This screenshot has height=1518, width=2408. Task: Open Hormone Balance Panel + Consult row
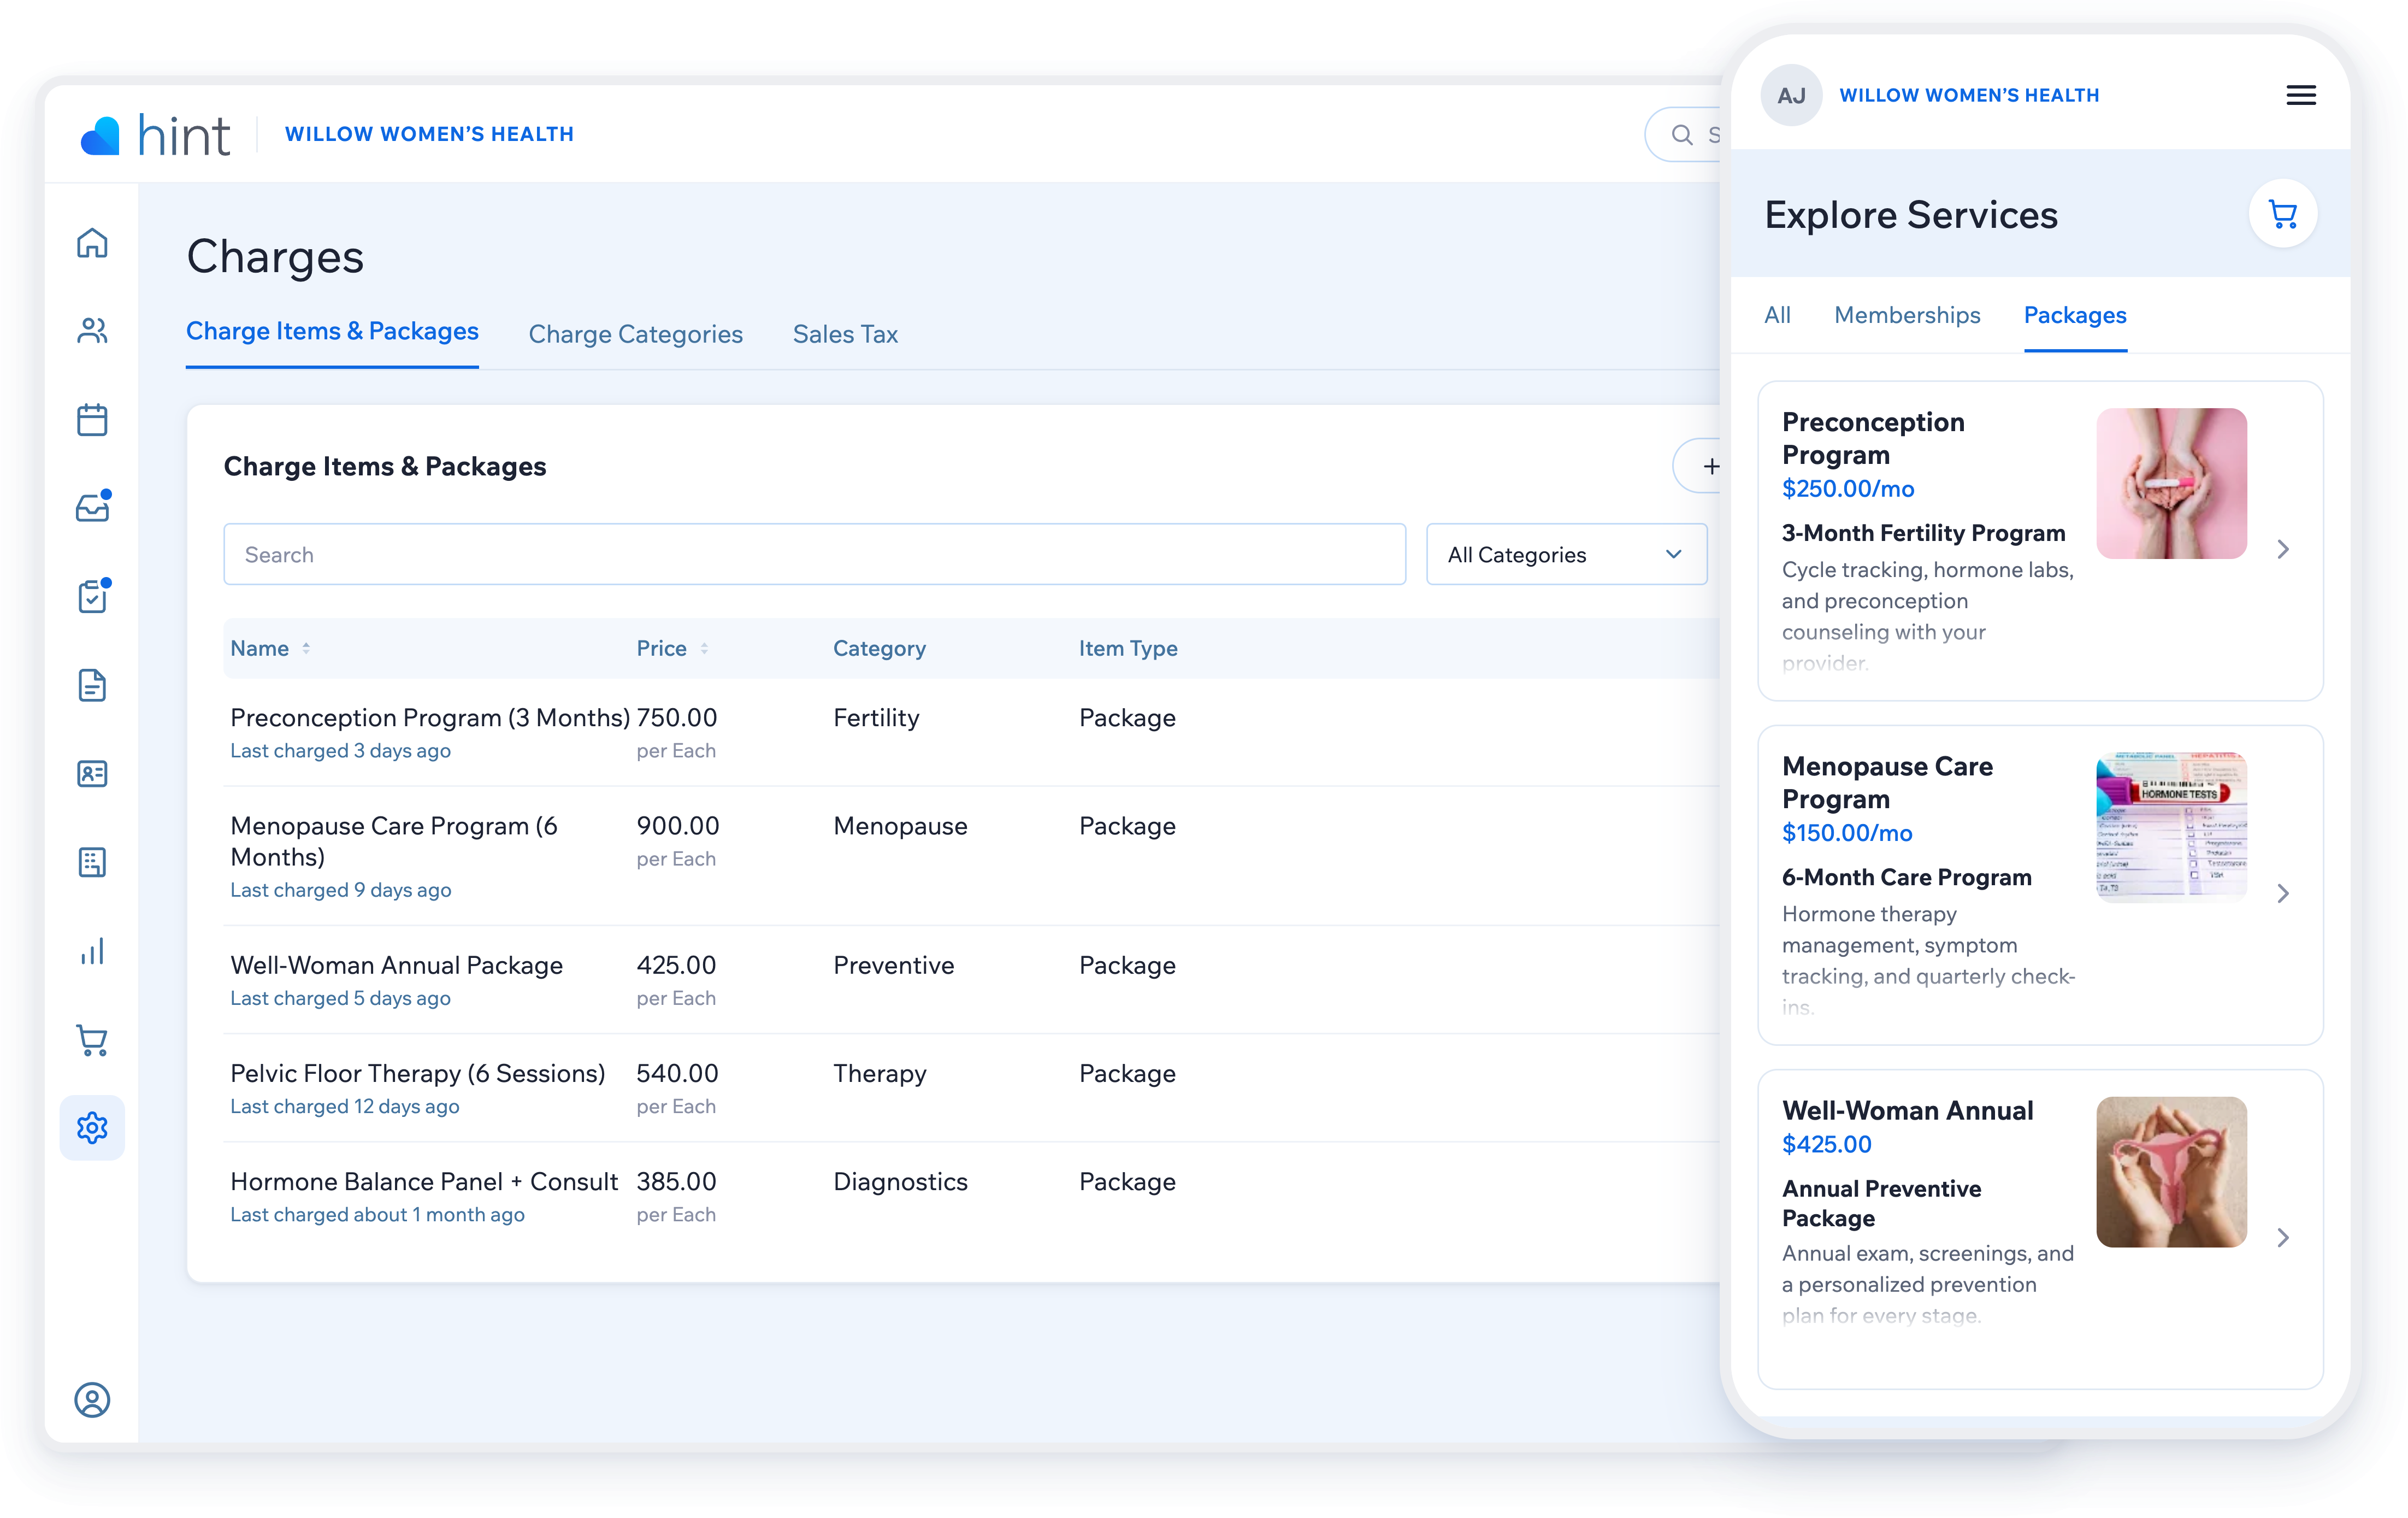970,1196
